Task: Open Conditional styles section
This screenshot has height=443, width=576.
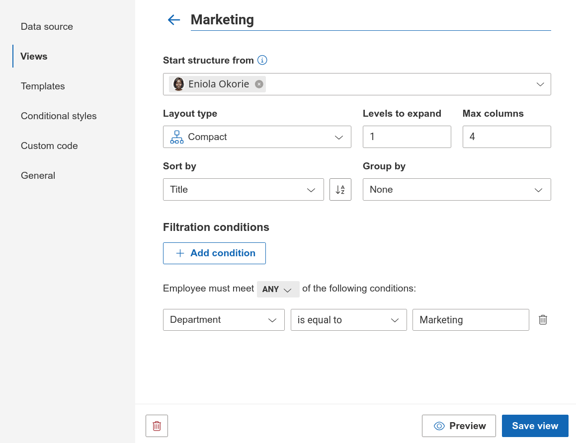Action: pyautogui.click(x=59, y=116)
